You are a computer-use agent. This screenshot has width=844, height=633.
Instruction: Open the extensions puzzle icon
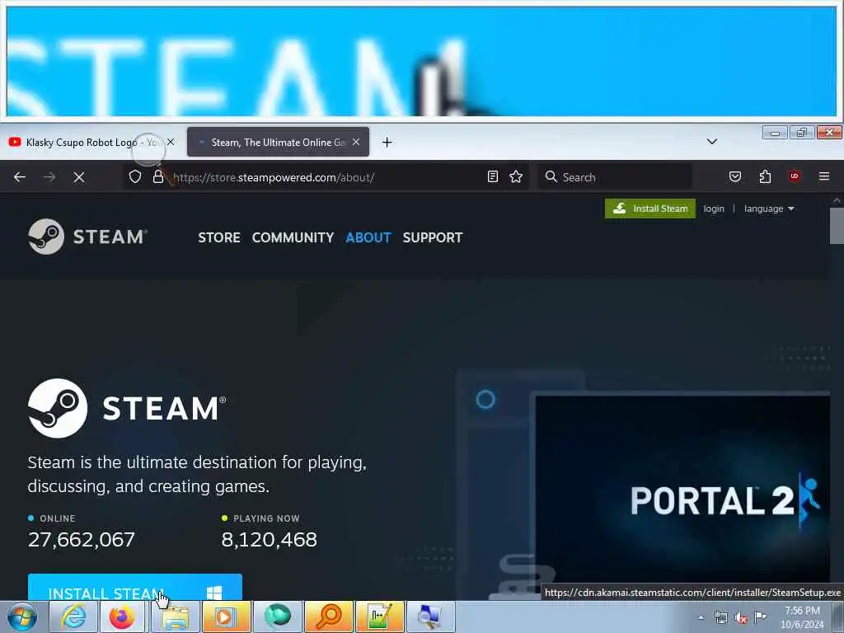[x=765, y=176]
